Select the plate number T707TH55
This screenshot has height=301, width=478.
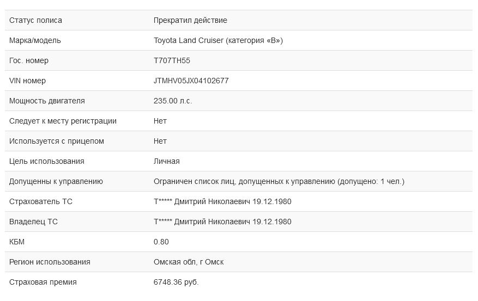pos(172,60)
